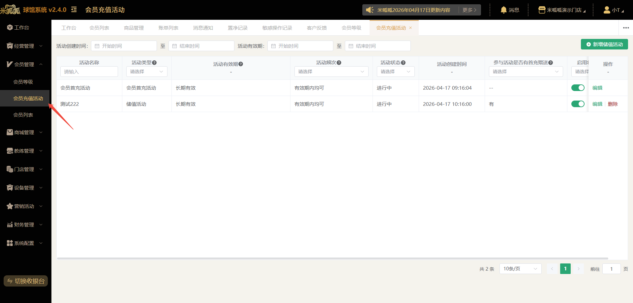Open the tab options three-dot menu
633x303 pixels.
point(626,28)
